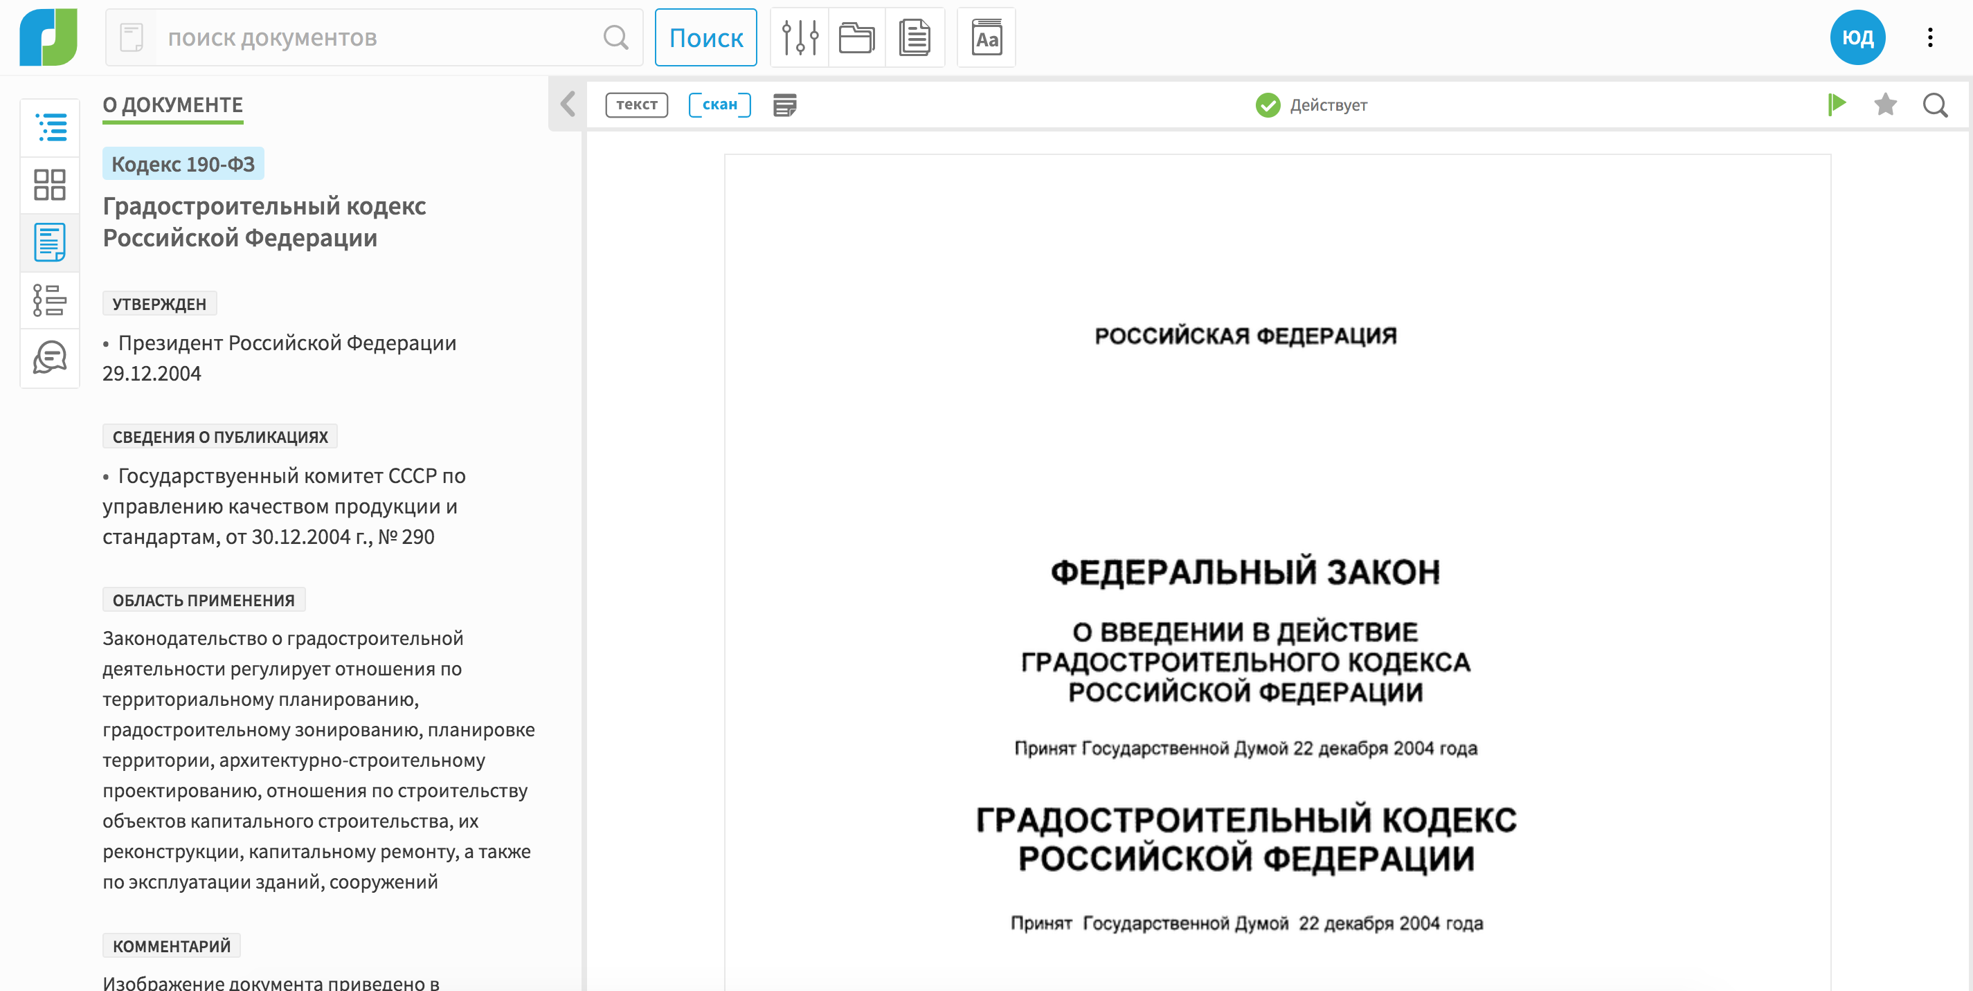Select the О ДОКУМЕНТЕ tab heading

pos(172,105)
